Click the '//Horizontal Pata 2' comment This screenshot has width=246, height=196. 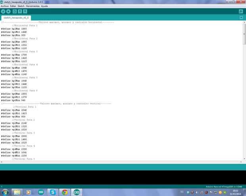pos(25,38)
